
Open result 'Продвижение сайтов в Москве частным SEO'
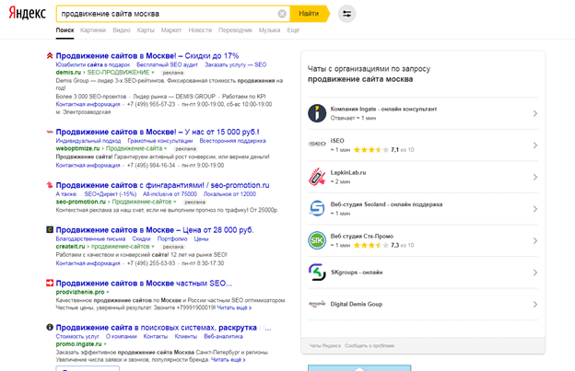144,284
